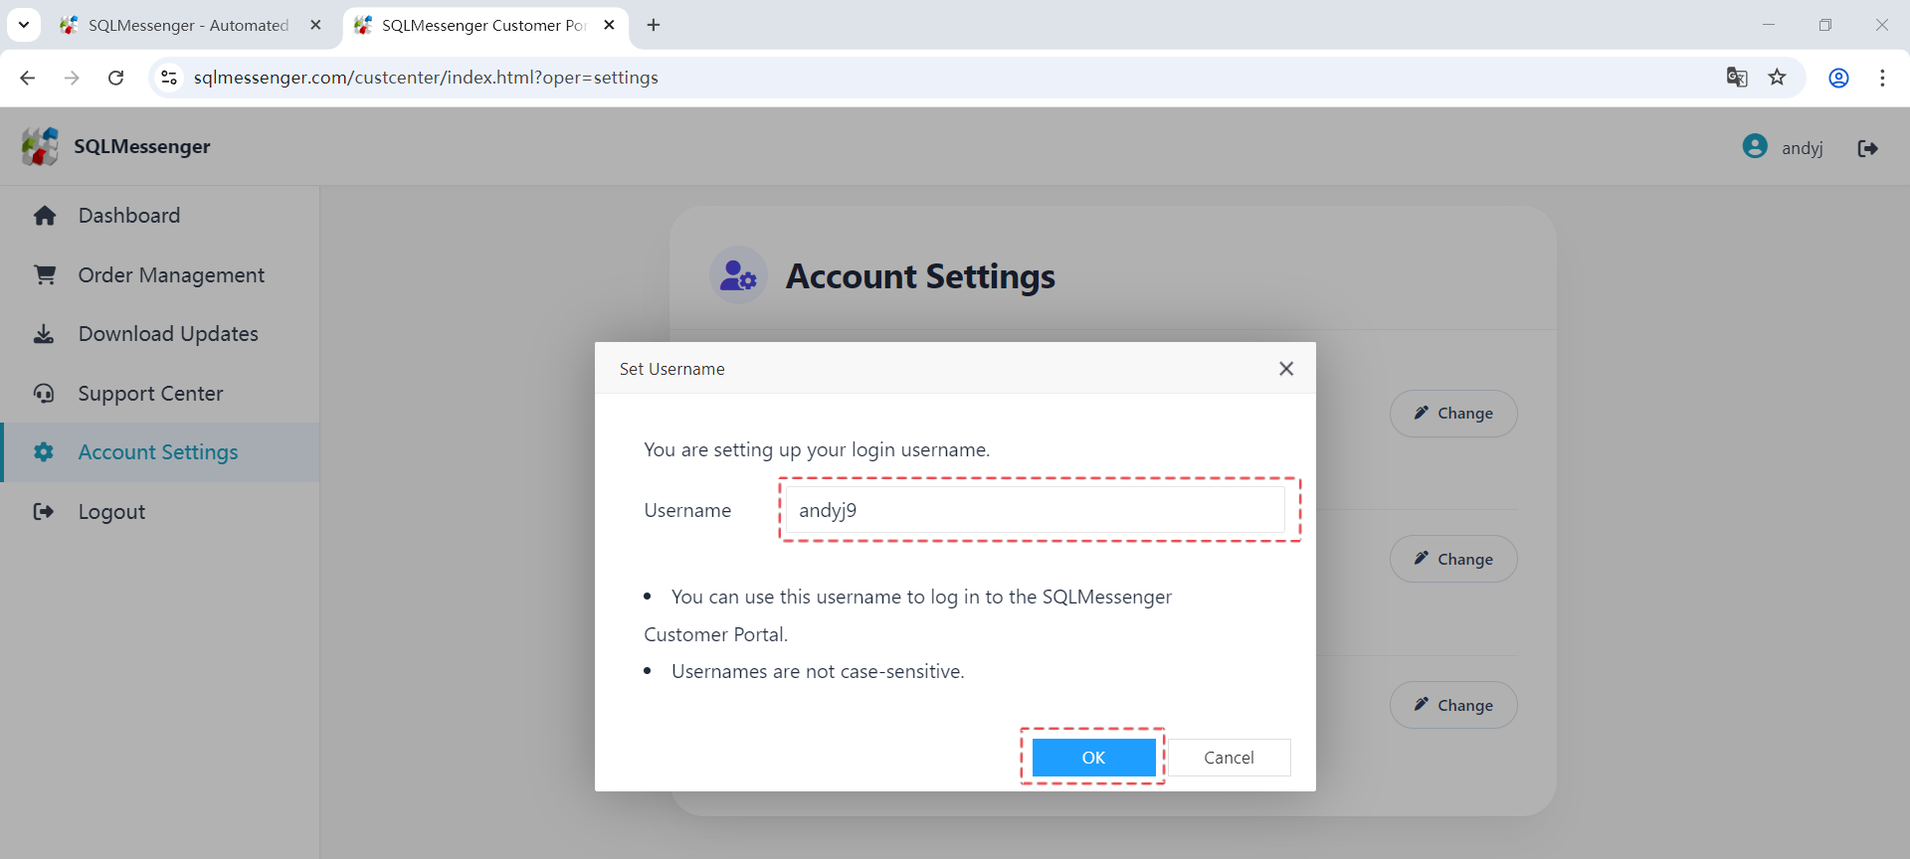Confirm the username with OK
The height and width of the screenshot is (859, 1910).
(1093, 758)
